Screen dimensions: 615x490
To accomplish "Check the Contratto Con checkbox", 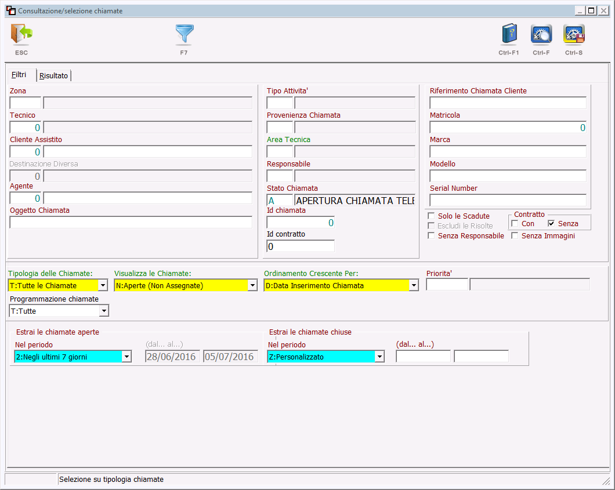I will click(x=515, y=223).
